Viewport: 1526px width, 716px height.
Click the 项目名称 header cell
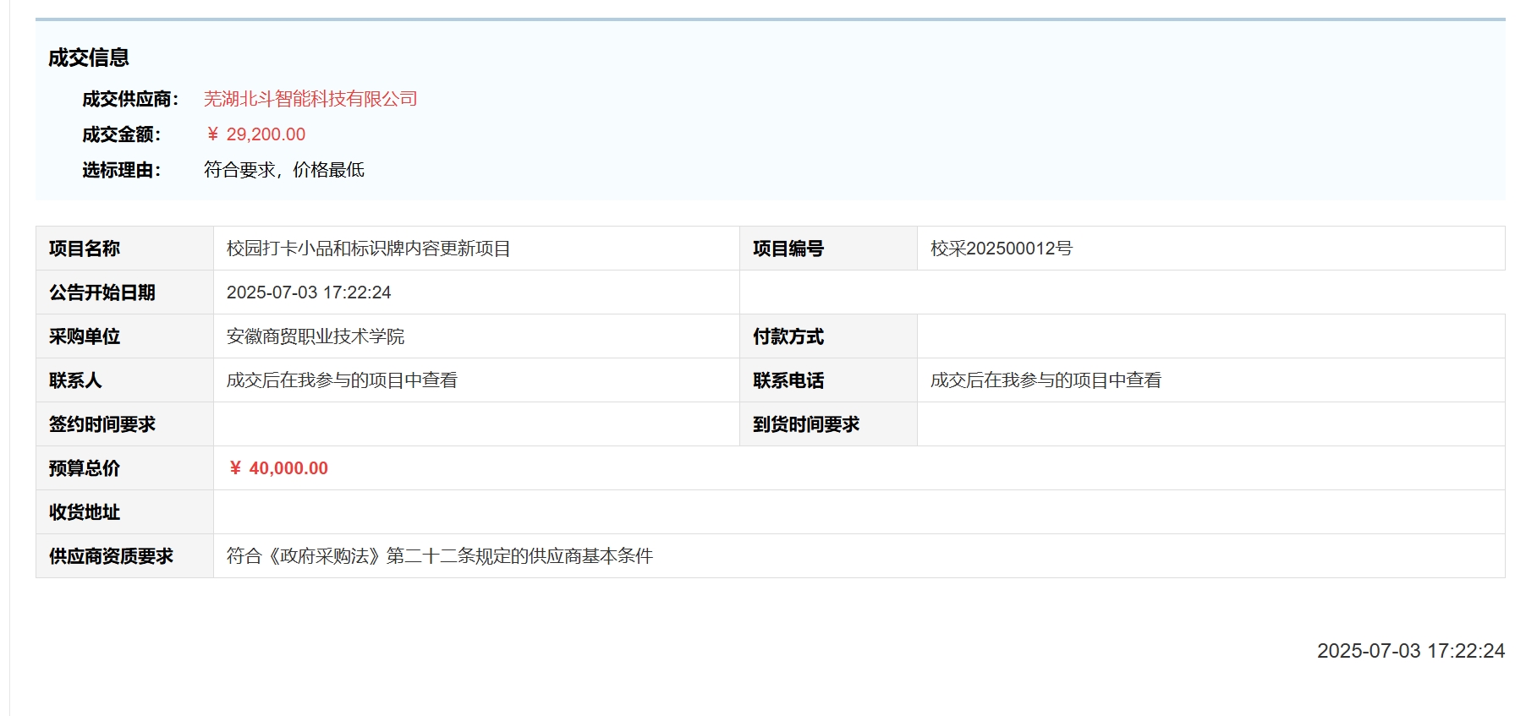(x=85, y=249)
